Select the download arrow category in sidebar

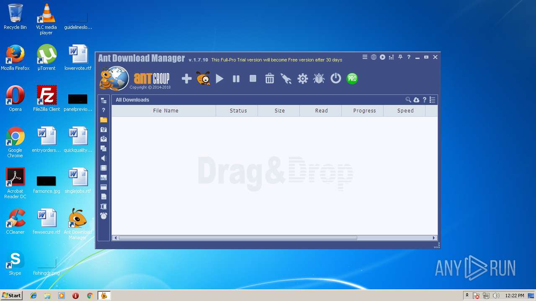[x=103, y=139]
